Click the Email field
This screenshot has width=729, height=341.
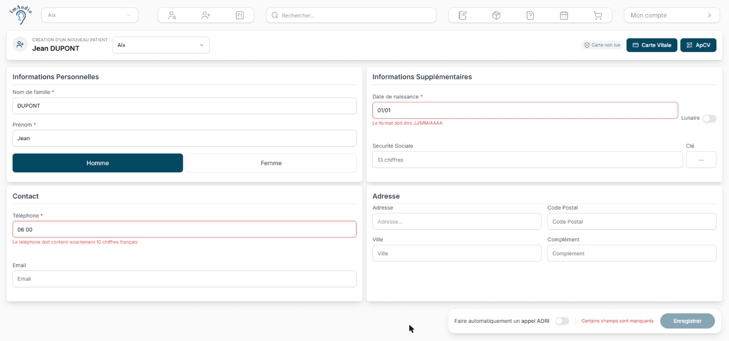[185, 279]
